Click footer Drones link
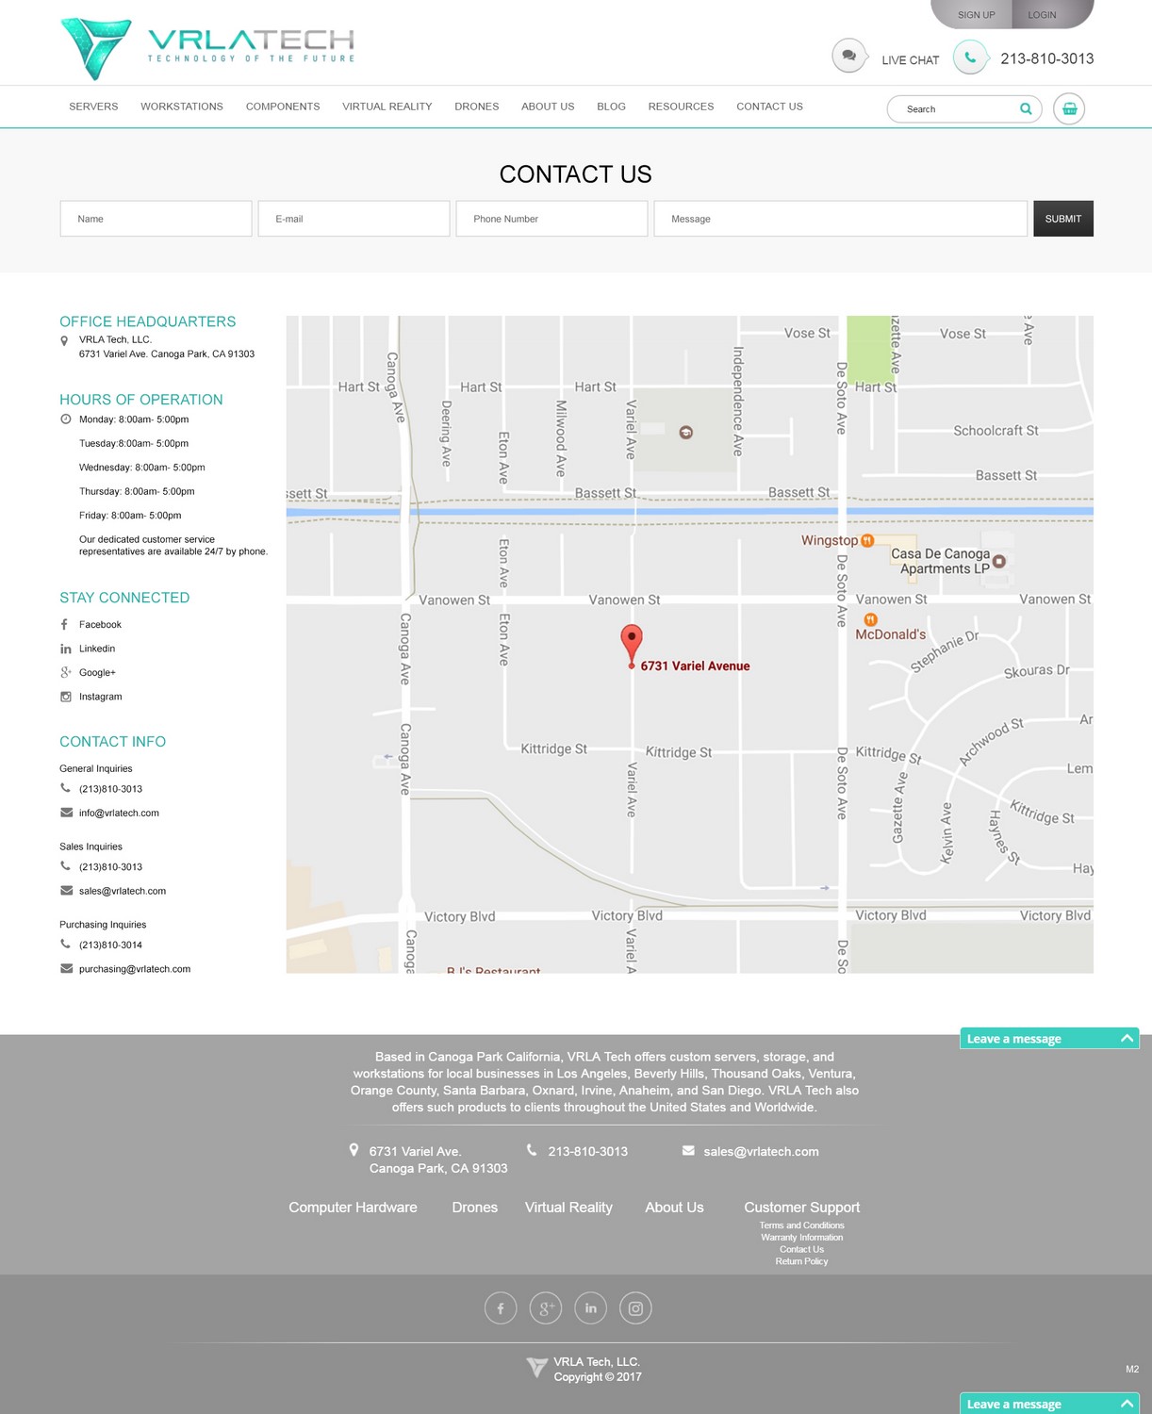 point(474,1208)
